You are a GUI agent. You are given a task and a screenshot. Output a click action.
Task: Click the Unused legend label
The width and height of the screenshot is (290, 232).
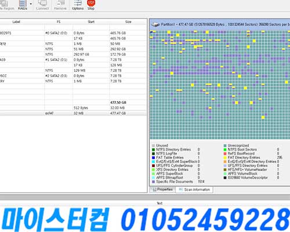tap(162, 146)
